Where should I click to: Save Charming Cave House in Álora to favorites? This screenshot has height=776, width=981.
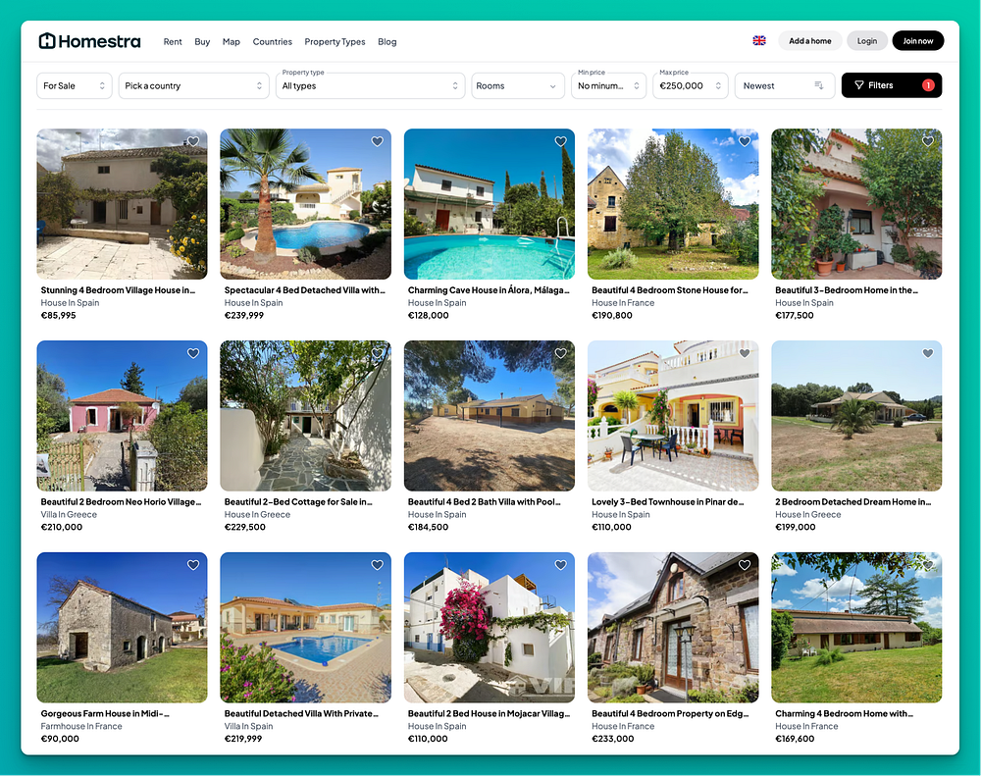tap(560, 141)
